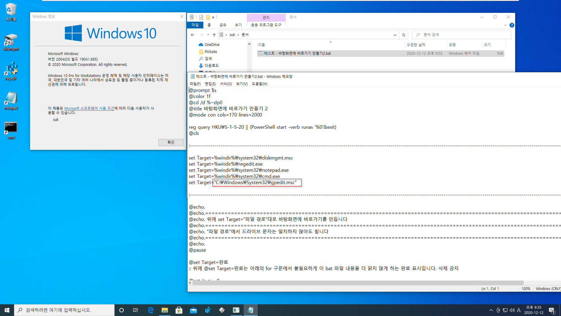Select the regedit desktop shortcut
This screenshot has width=561, height=316.
pyautogui.click(x=11, y=71)
